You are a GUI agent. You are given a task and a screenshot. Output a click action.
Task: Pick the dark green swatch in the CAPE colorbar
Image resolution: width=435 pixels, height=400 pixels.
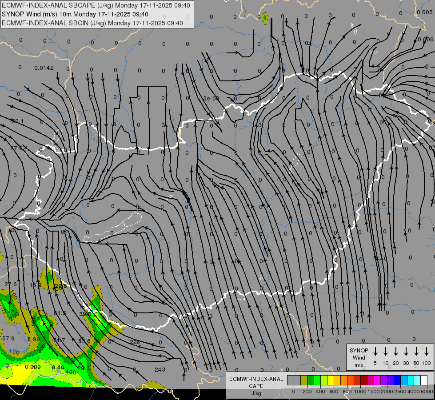pos(311,380)
